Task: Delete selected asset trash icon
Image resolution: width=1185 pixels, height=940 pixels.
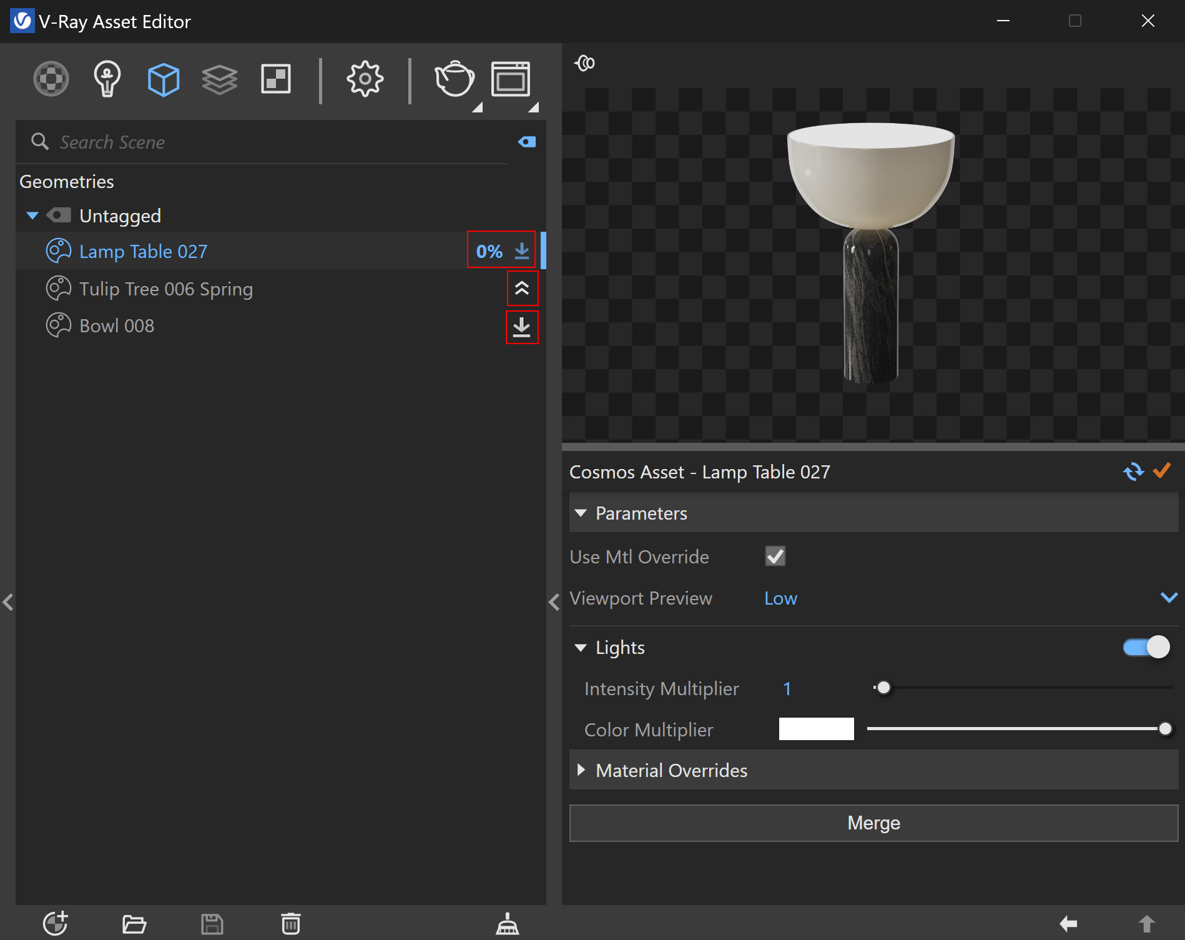Action: pyautogui.click(x=290, y=924)
